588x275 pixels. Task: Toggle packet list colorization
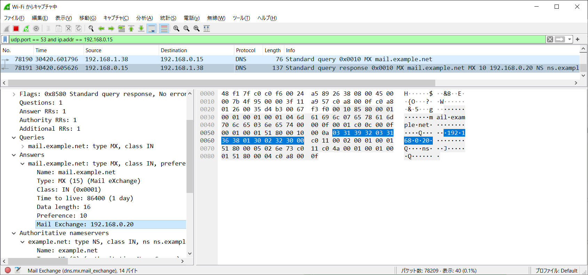pyautogui.click(x=164, y=29)
